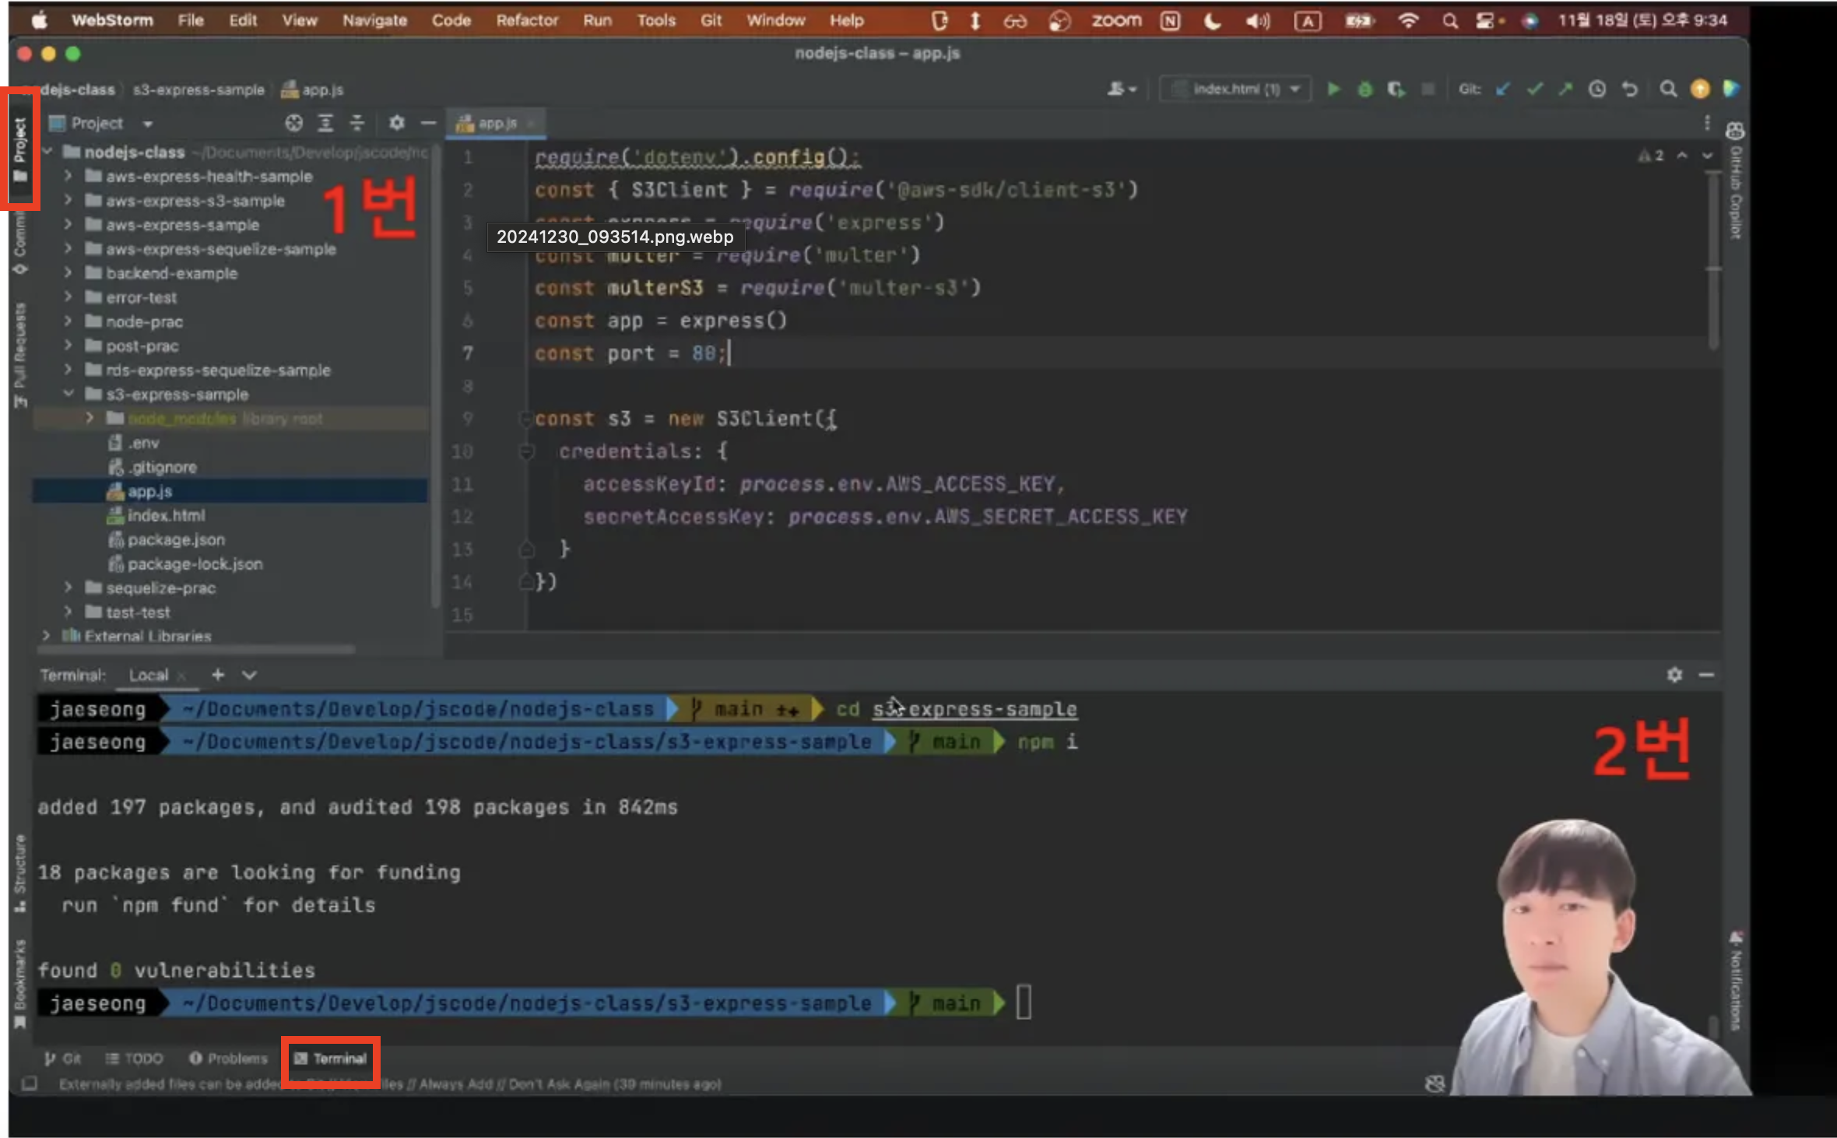
Task: Click the green Run button in toolbar
Action: (1333, 89)
